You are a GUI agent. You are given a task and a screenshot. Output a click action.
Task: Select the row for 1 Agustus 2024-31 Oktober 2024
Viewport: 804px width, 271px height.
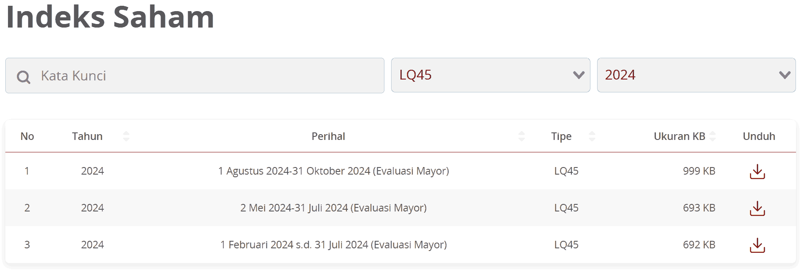(x=333, y=171)
